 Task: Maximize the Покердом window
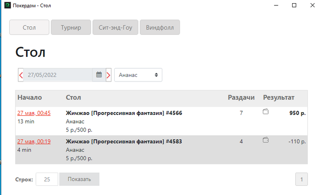click(294, 5)
